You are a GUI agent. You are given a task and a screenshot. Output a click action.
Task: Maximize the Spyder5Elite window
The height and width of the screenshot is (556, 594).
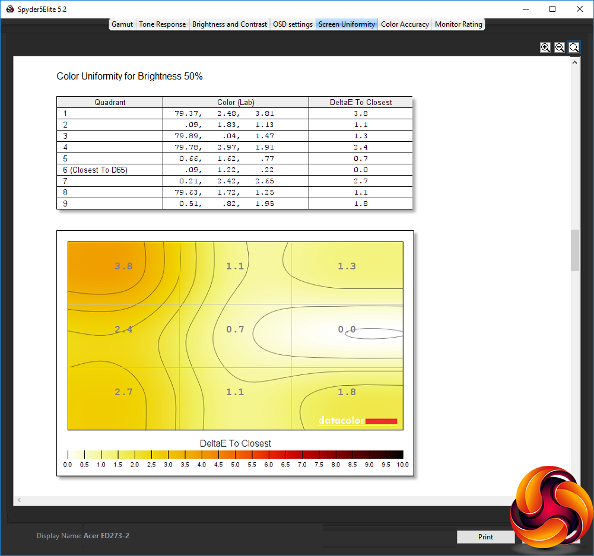(x=552, y=9)
